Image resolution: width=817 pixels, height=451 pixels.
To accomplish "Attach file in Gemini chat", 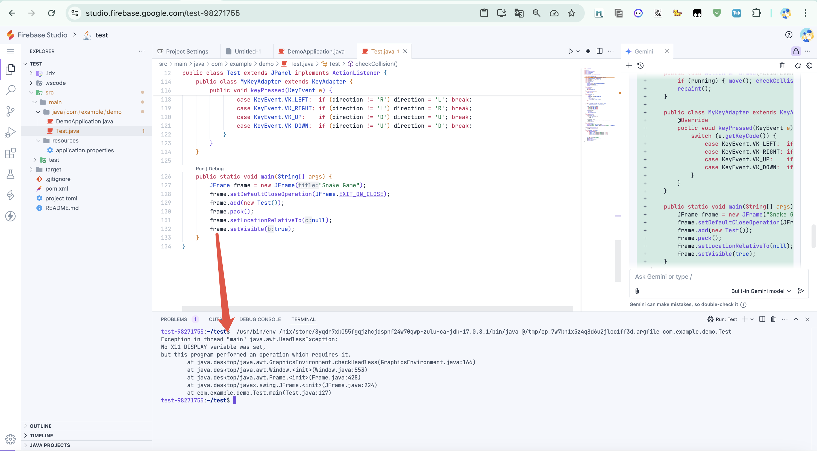I will click(637, 291).
